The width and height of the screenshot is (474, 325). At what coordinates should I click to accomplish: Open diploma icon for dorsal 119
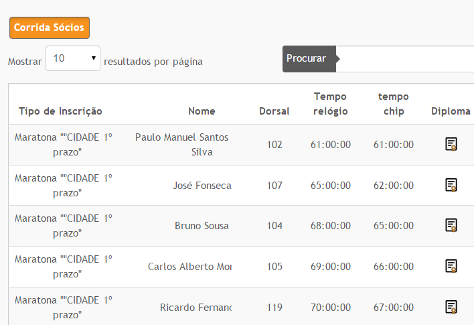pos(451,307)
